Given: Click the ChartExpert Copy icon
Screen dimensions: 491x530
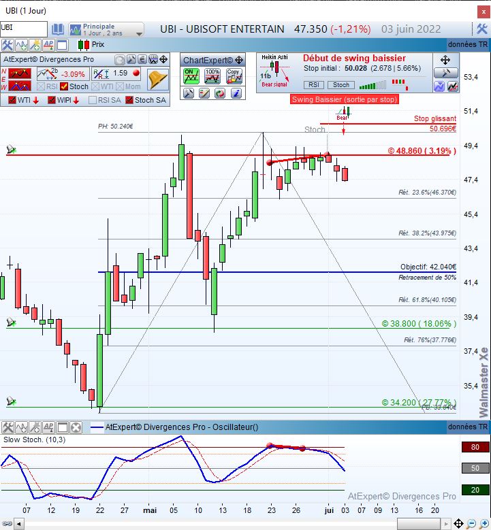Looking at the screenshot, I should coord(234,76).
